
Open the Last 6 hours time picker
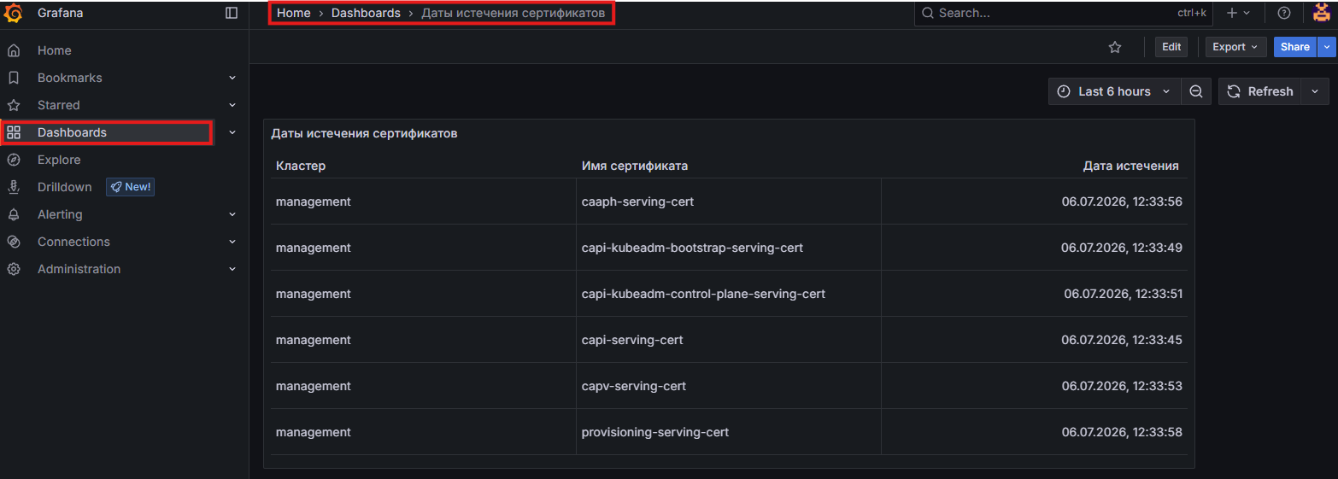point(1114,91)
